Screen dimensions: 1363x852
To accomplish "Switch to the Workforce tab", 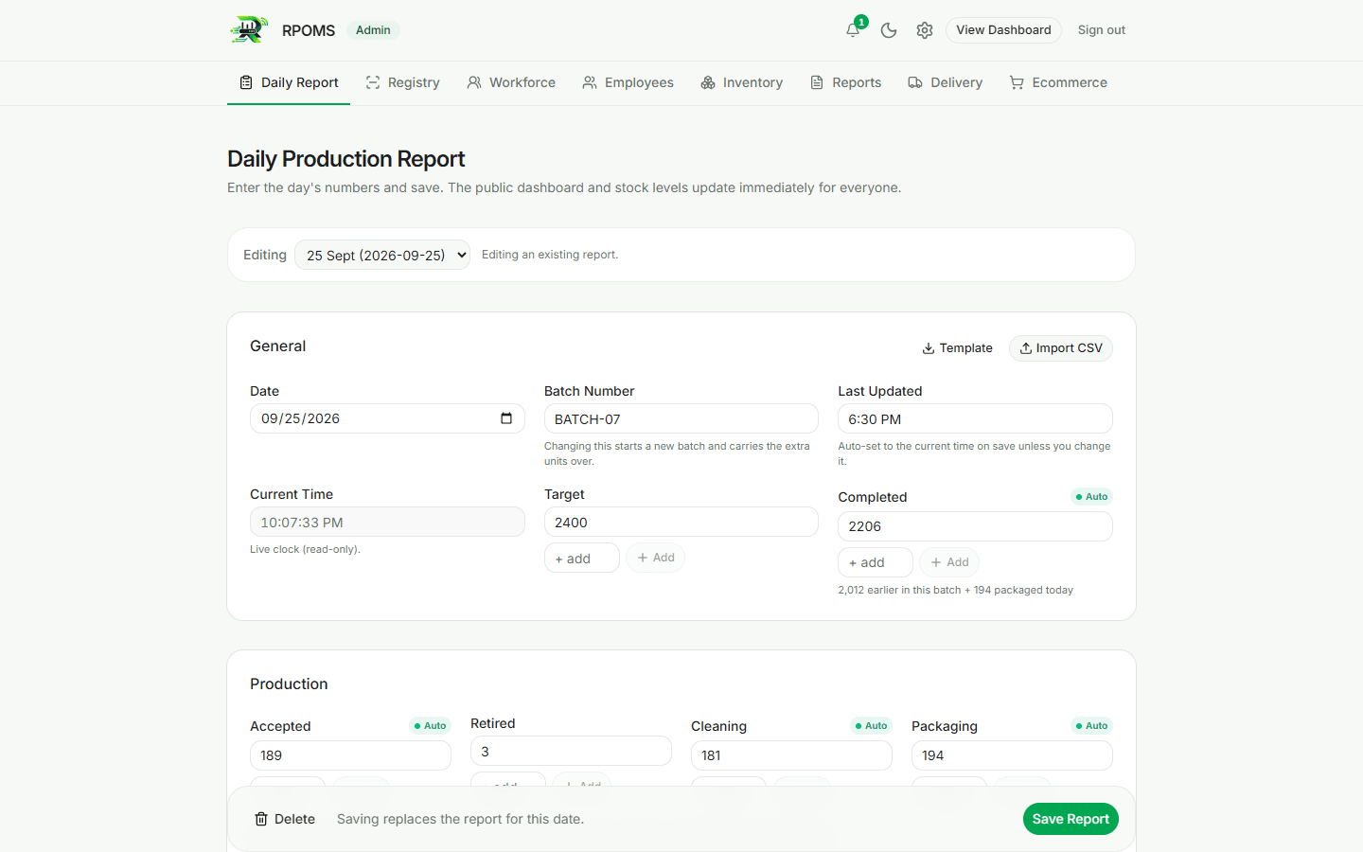I will pyautogui.click(x=511, y=82).
